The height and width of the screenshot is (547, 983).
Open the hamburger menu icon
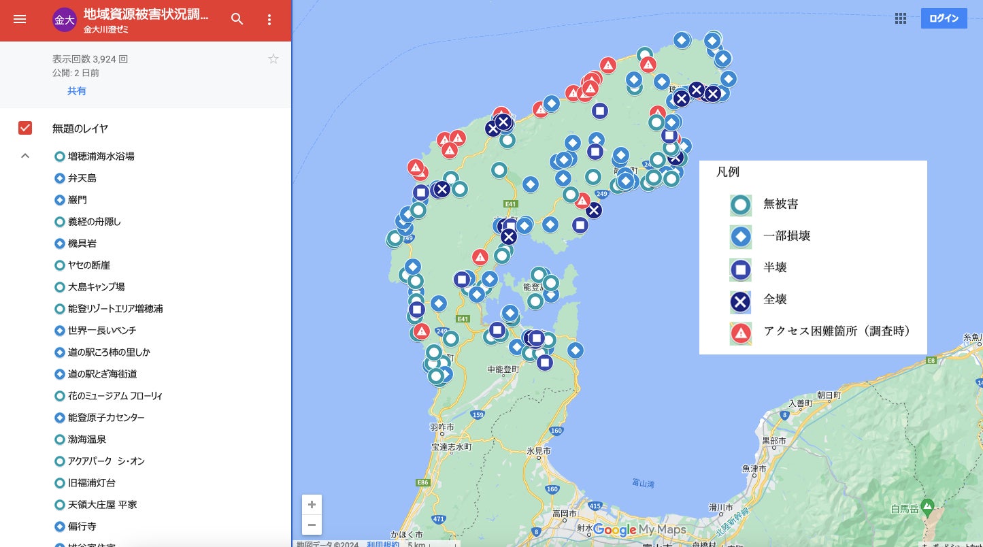[x=20, y=20]
